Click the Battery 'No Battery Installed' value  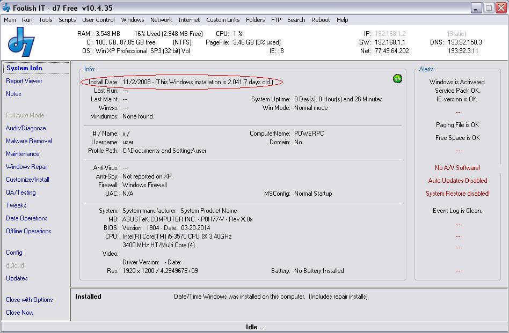[319, 271]
